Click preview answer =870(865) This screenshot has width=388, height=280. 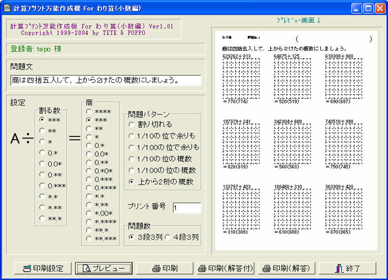(338, 232)
